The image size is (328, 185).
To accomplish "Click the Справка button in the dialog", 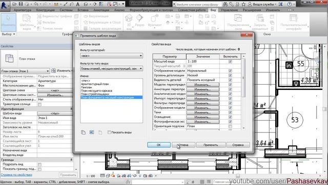I will (x=238, y=145).
